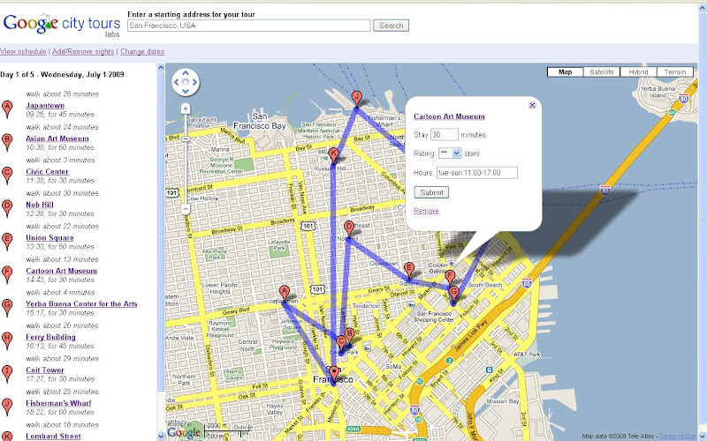Click sidebar scrollbar down arrow
The width and height of the screenshot is (707, 441).
(x=161, y=436)
